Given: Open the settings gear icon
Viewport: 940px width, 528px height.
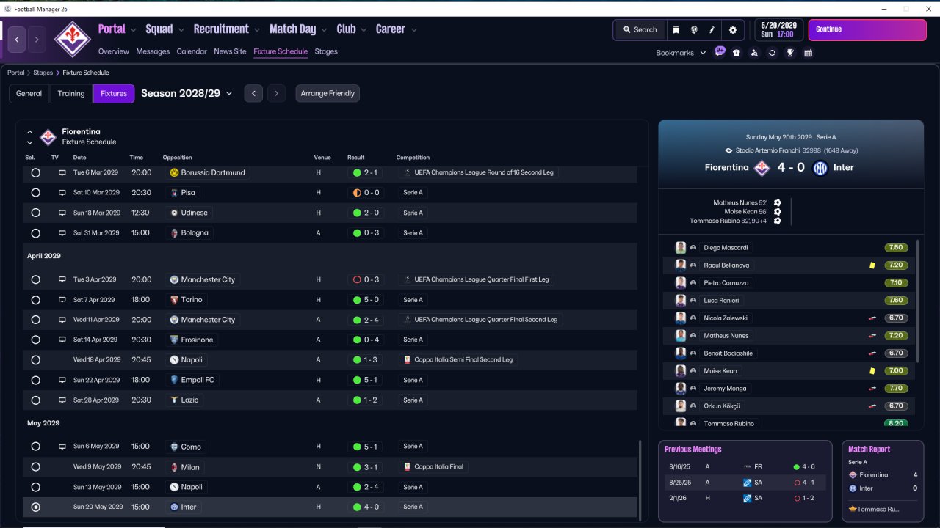Looking at the screenshot, I should coord(732,30).
